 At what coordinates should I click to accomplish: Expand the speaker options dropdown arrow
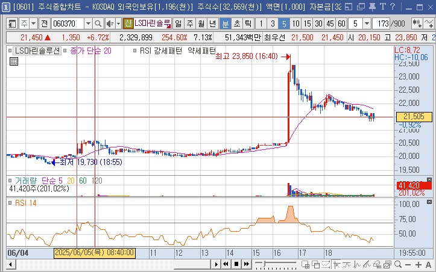118,23
